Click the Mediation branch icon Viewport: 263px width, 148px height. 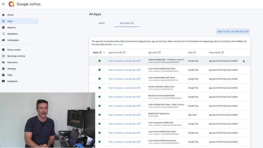point(3,34)
